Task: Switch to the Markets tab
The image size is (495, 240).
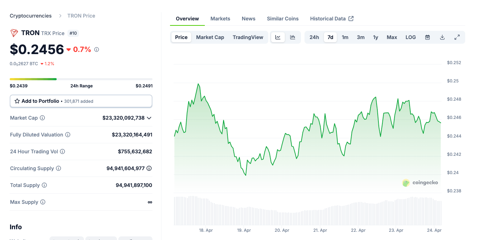Action: coord(220,18)
